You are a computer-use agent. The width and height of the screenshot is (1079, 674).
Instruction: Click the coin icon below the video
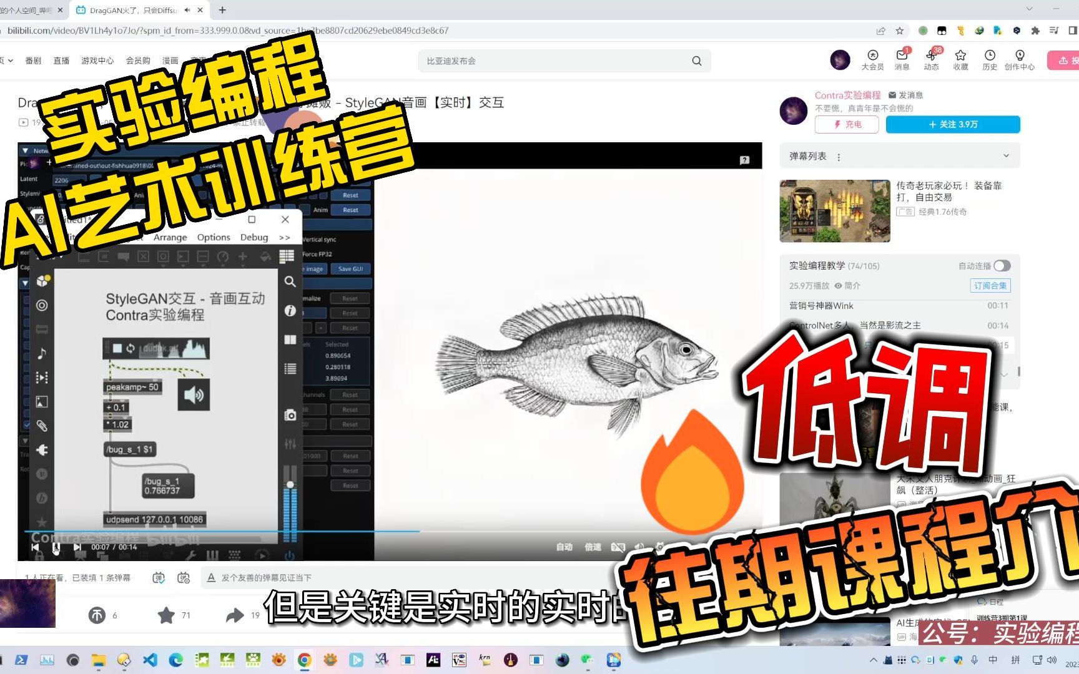click(97, 615)
